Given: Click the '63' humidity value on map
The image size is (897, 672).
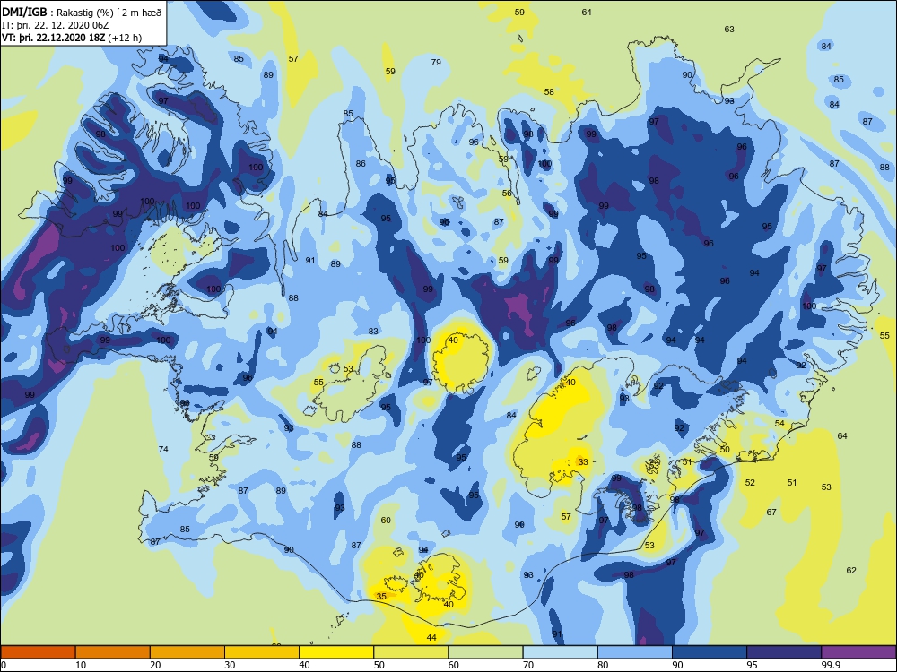Looking at the screenshot, I should click(728, 30).
